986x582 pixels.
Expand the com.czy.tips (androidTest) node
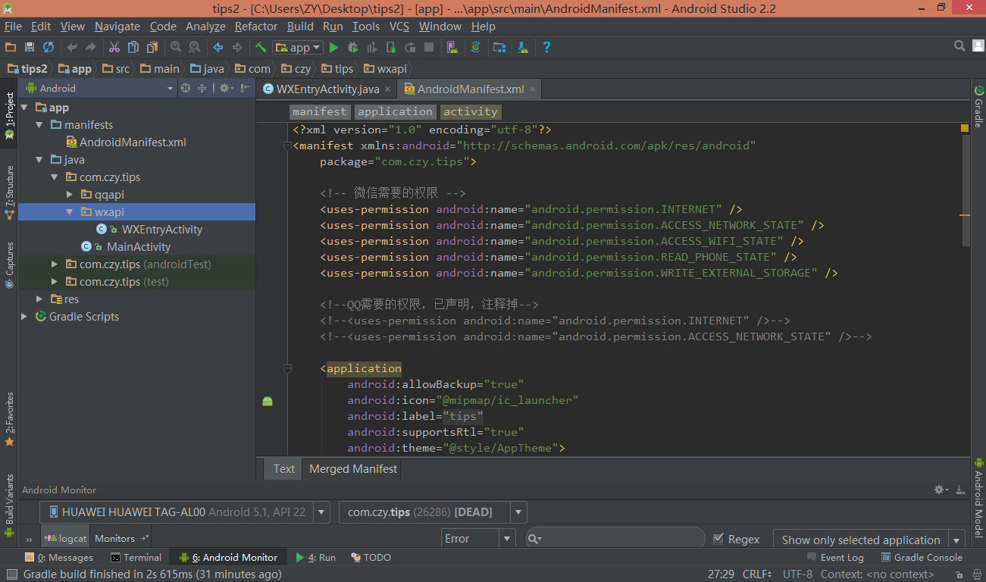point(55,264)
